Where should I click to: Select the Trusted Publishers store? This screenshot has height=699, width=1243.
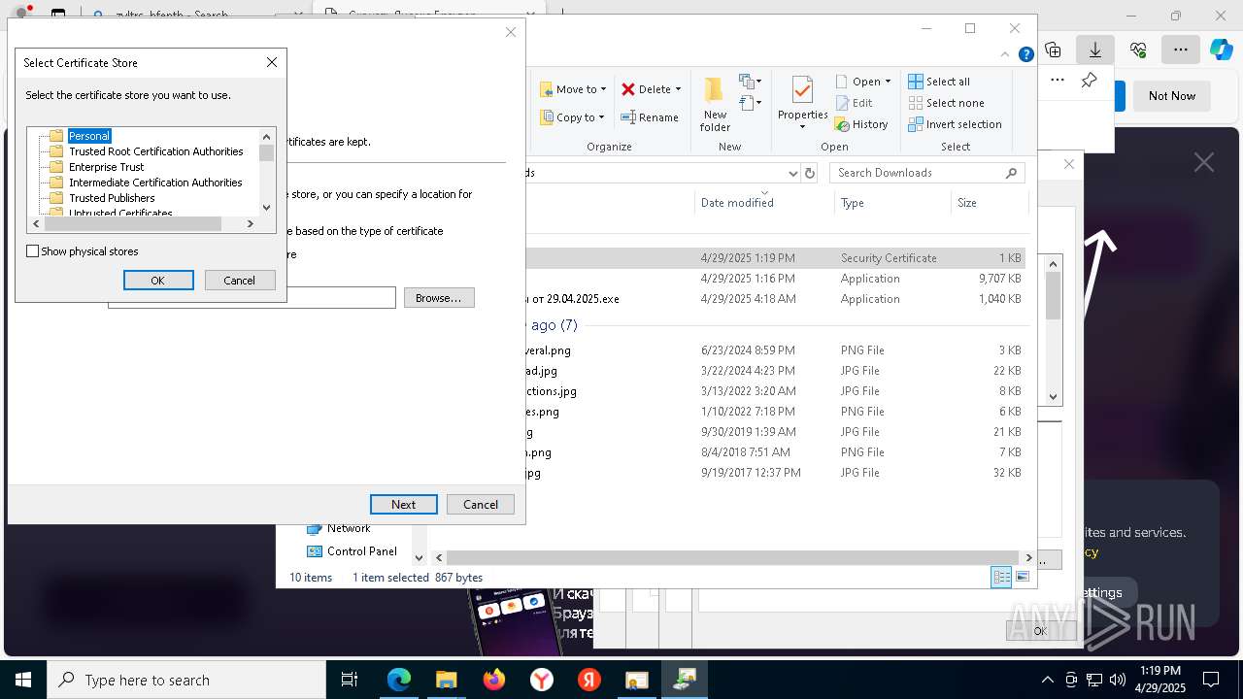click(112, 198)
